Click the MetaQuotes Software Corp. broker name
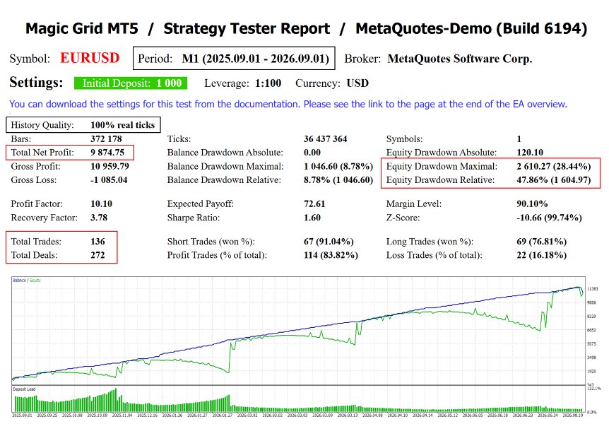Image resolution: width=609 pixels, height=424 pixels. click(x=460, y=59)
